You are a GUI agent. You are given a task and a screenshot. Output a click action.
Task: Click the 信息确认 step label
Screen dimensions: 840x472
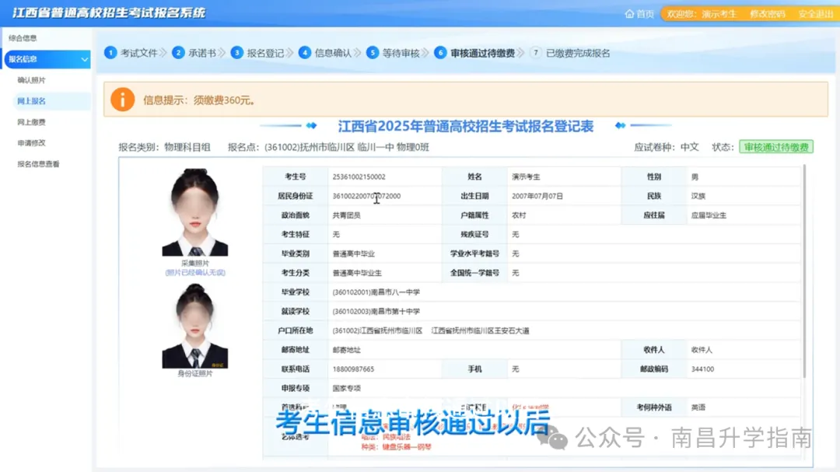pyautogui.click(x=333, y=53)
